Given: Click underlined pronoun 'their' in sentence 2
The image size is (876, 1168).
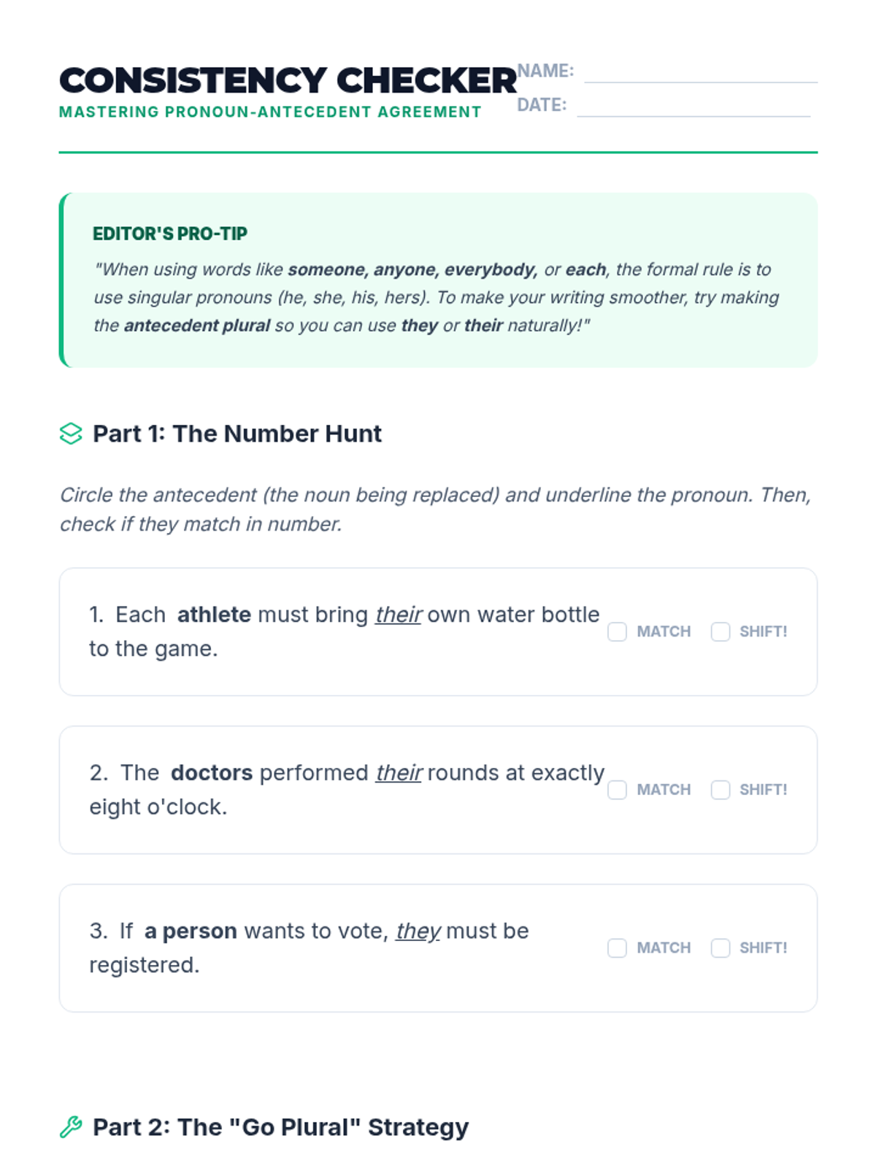Looking at the screenshot, I should [x=399, y=773].
